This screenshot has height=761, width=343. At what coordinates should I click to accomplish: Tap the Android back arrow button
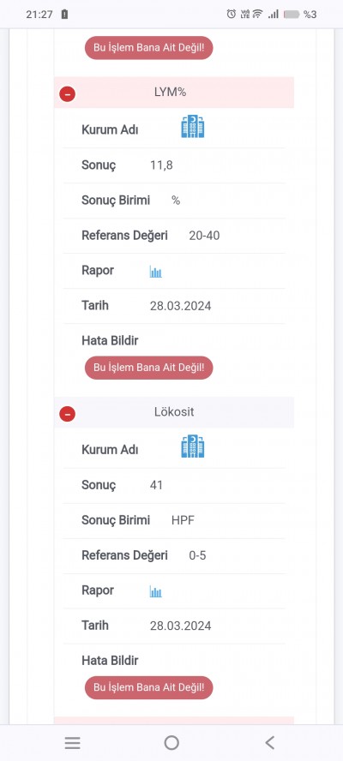point(269,742)
